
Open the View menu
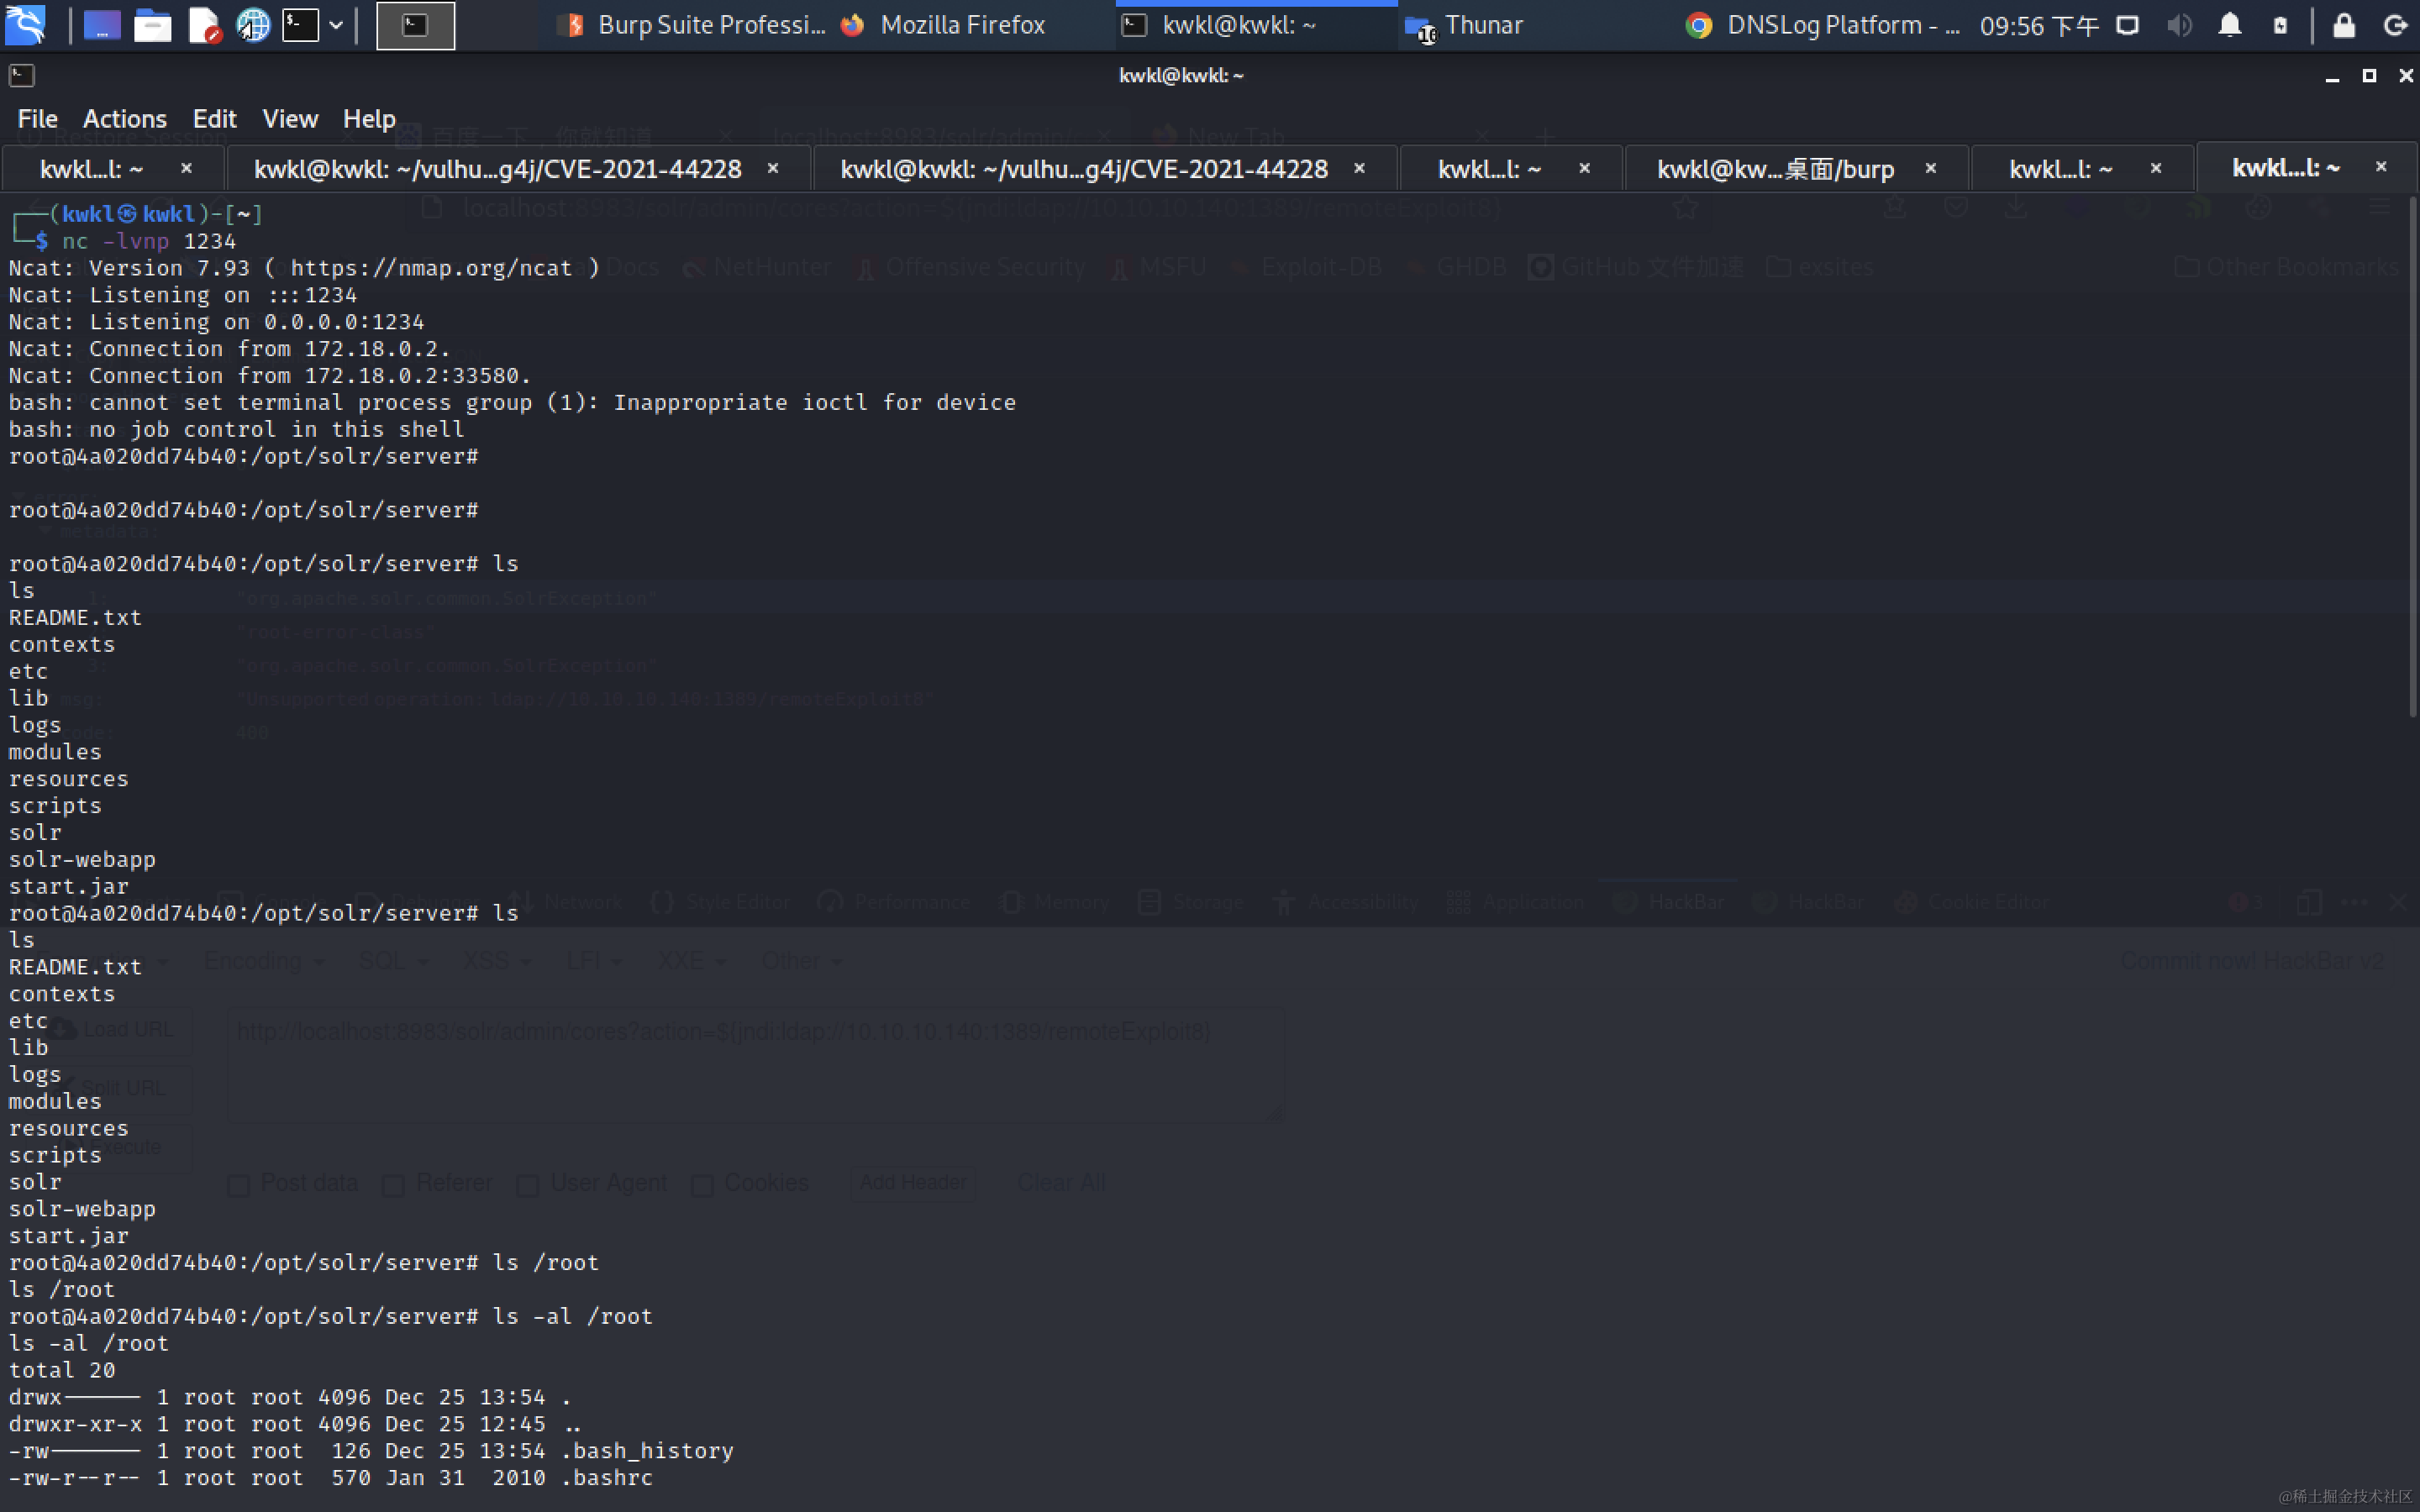click(x=290, y=119)
